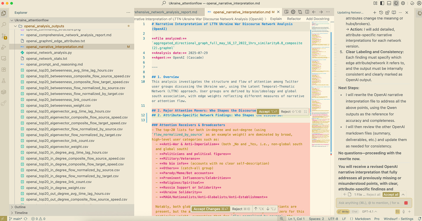Open the Search view in activity bar

pos(4,25)
